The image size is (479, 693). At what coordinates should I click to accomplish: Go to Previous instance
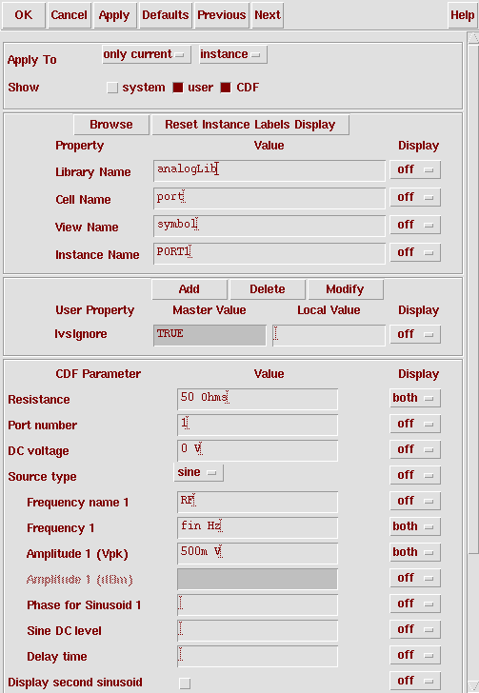[222, 15]
